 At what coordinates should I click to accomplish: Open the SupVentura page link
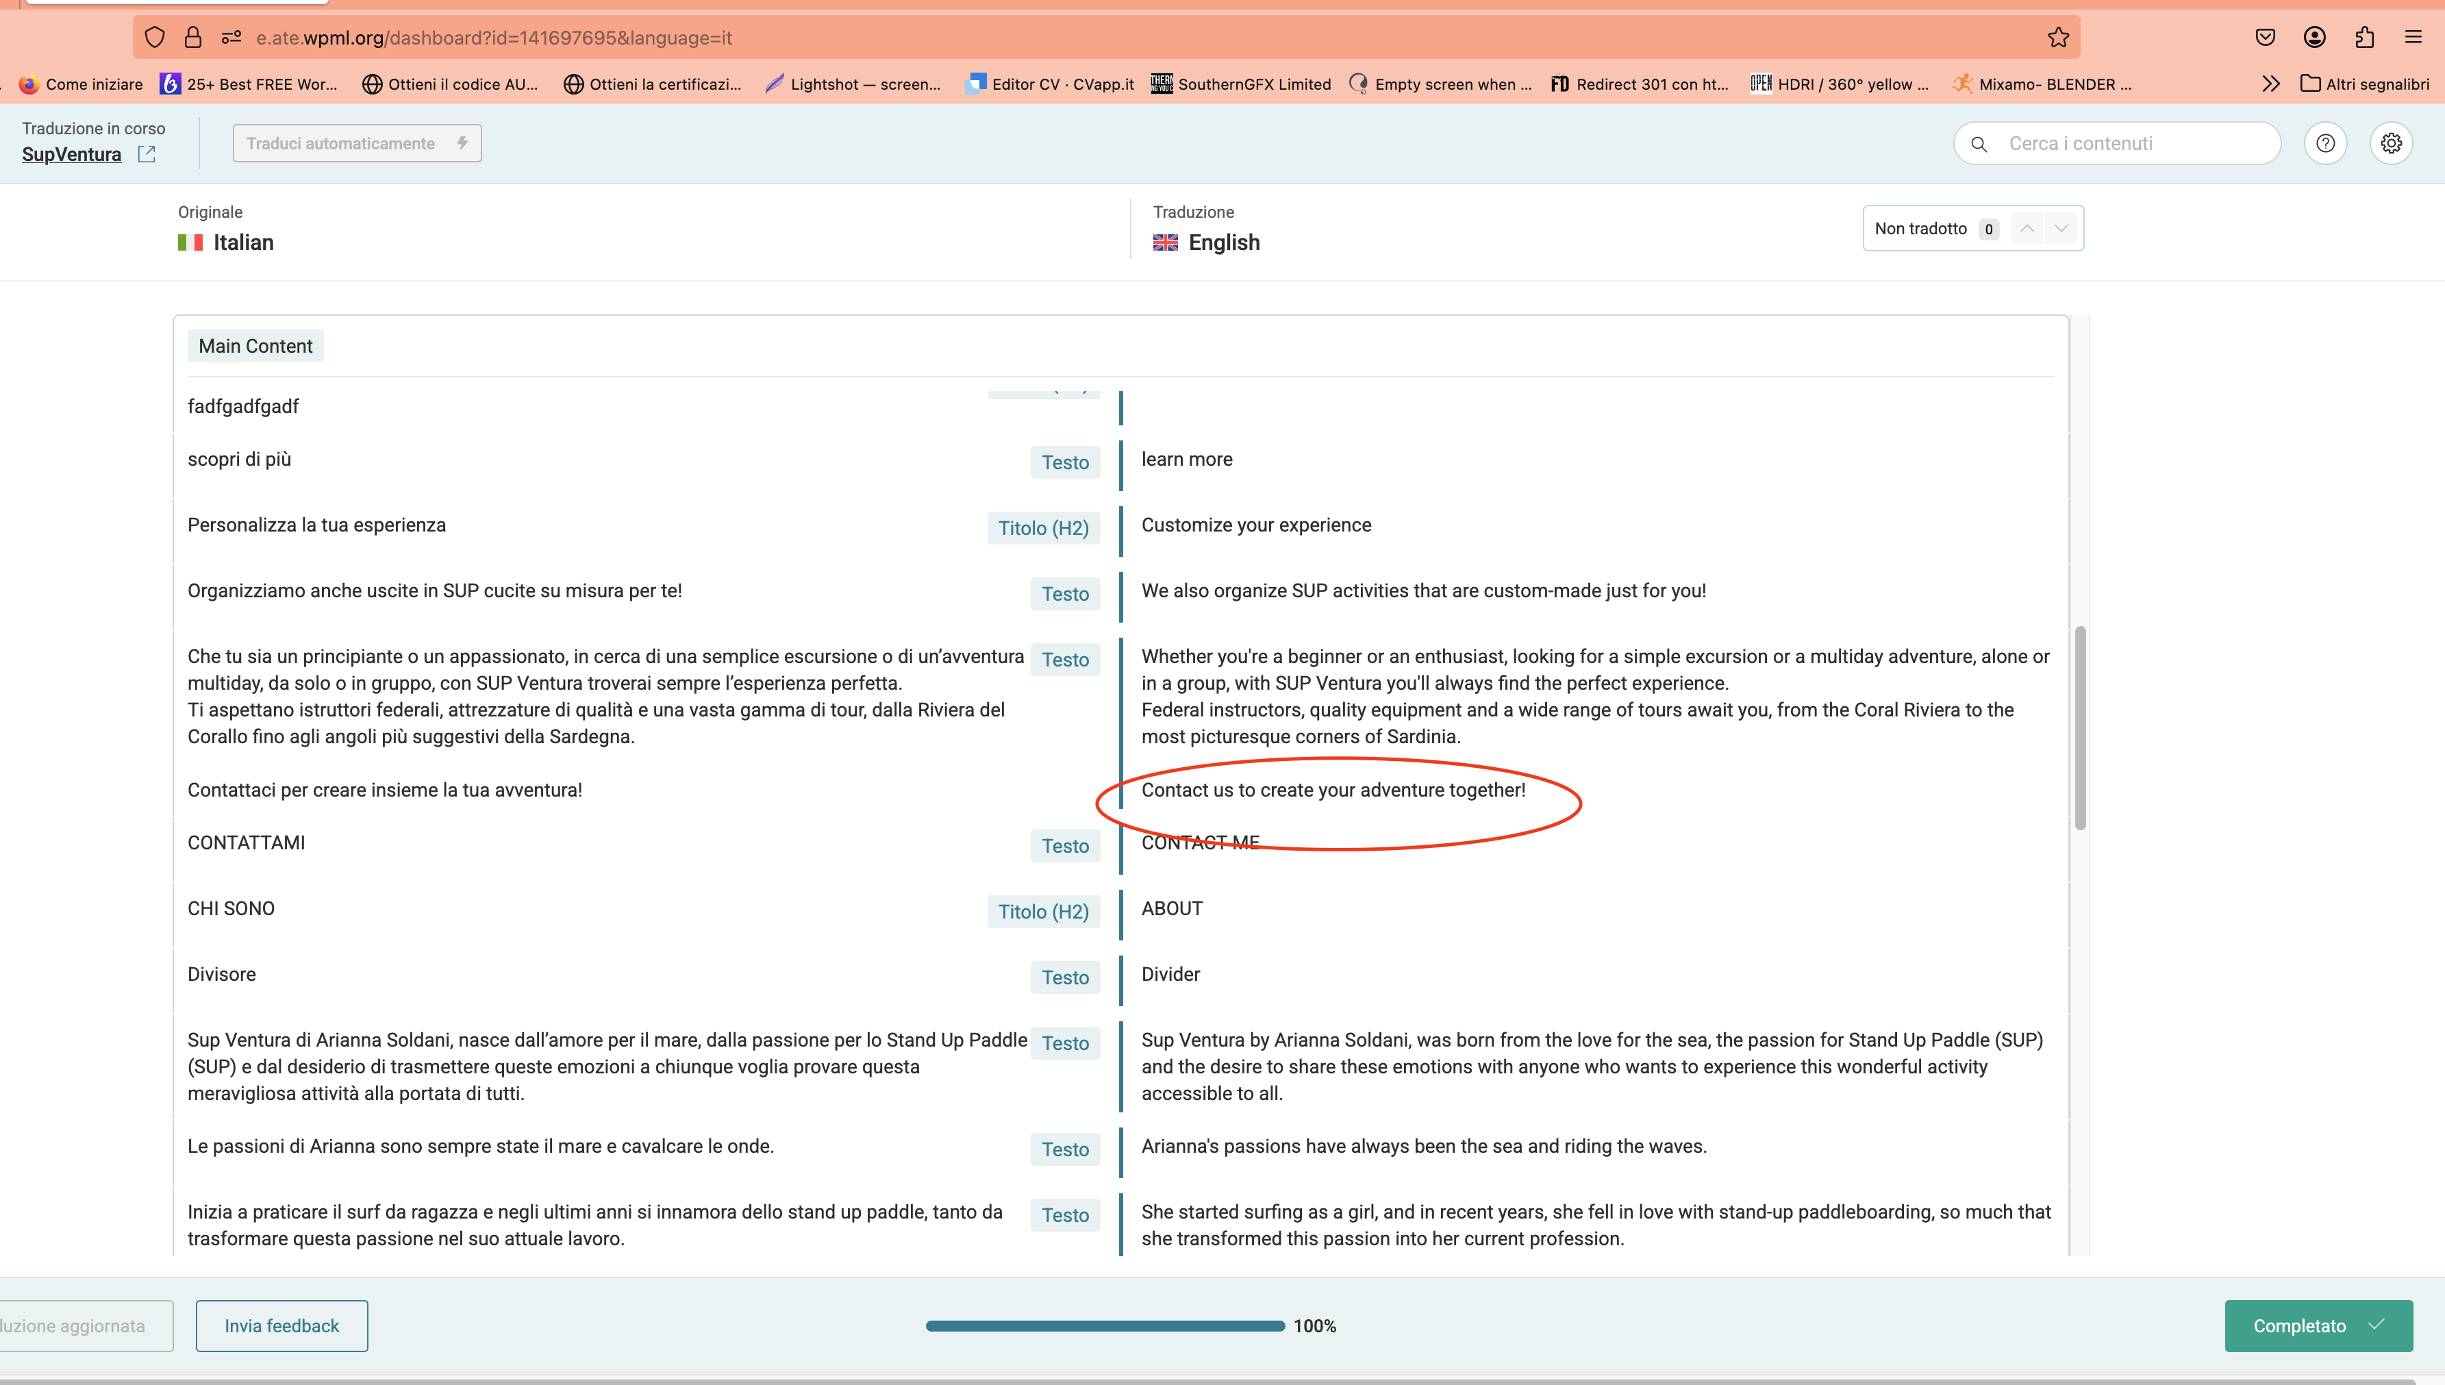71,154
